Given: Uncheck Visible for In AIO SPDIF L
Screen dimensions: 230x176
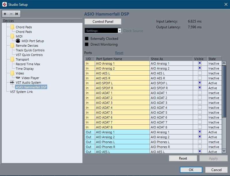Looking at the screenshot, I should (200, 83).
